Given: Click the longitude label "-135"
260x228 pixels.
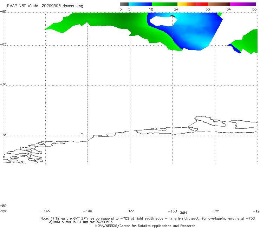Looking at the screenshot, I should [x=130, y=211].
